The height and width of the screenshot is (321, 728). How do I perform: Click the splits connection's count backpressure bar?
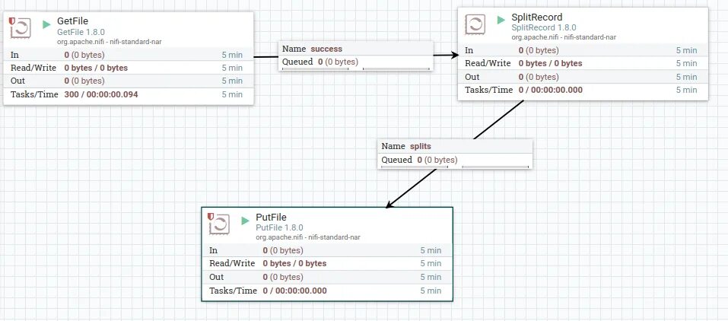point(415,167)
